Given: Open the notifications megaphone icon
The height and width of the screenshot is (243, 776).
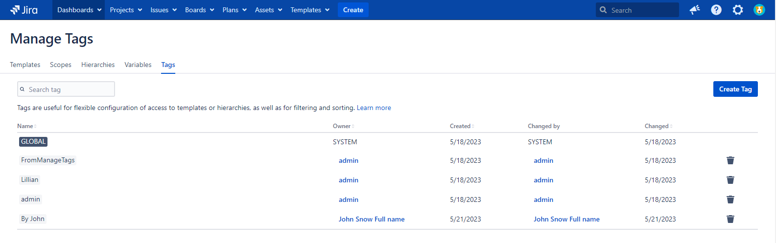Looking at the screenshot, I should (694, 10).
